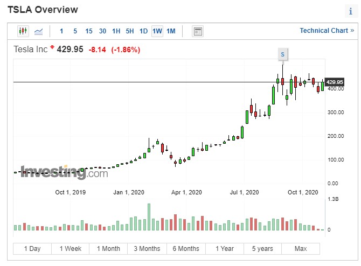Viewport: 361px width, 266px height.
Task: Click the Oct 1, 2020 axis label
Action: (x=303, y=192)
